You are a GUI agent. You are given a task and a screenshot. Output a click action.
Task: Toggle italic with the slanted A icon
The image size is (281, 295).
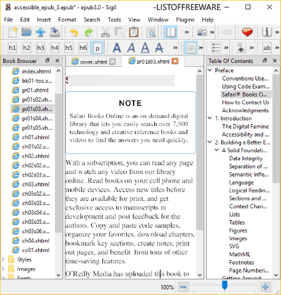click(x=131, y=48)
